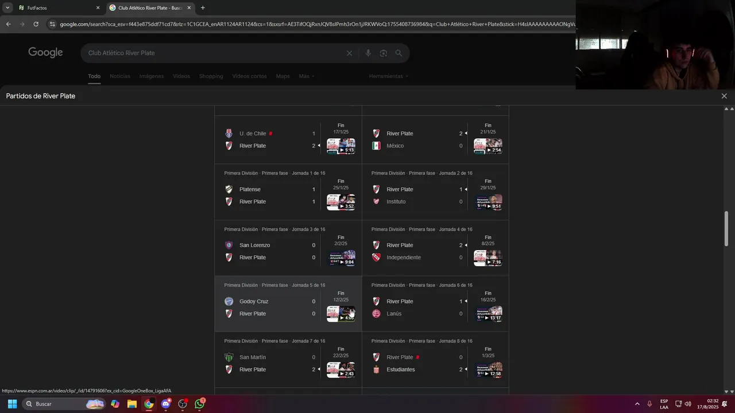Click the notifications bell in system tray

(x=724, y=404)
